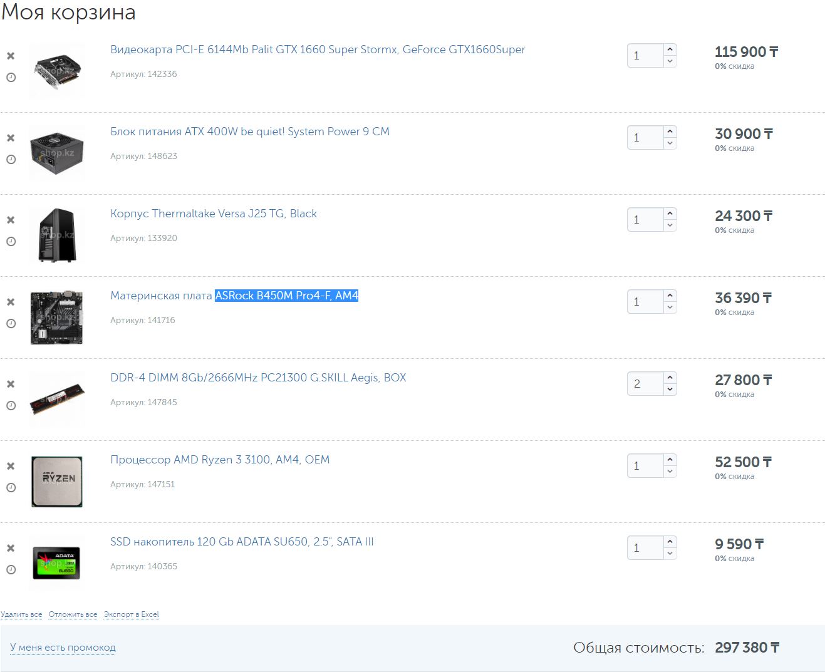Increase quantity of ADATA SU650 SSD
The height and width of the screenshot is (672, 825).
point(670,542)
